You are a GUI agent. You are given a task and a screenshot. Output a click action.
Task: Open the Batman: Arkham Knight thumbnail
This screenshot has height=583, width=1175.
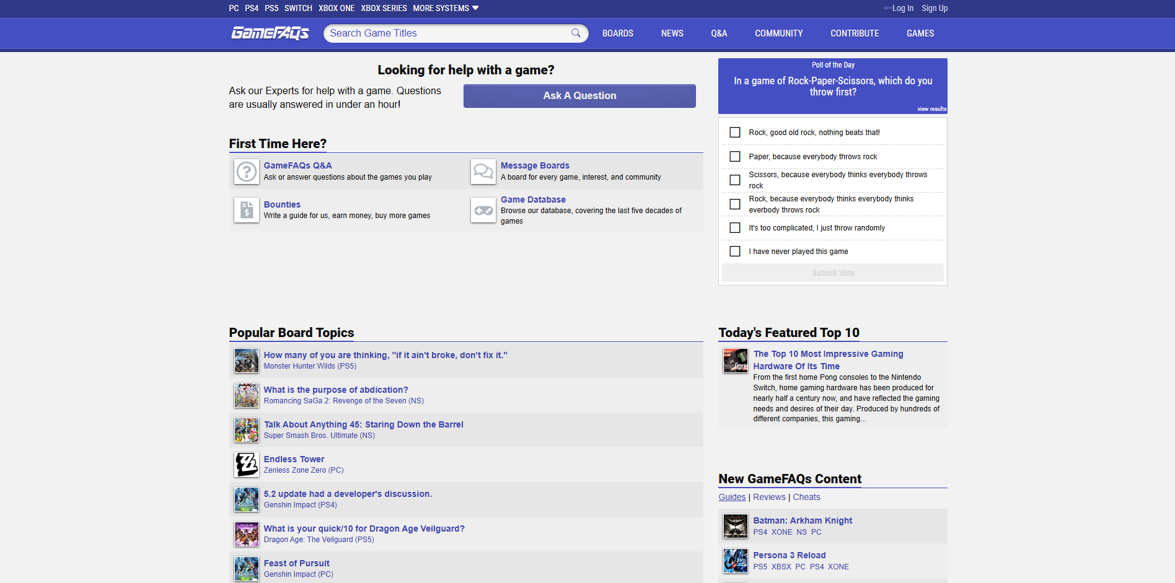pyautogui.click(x=736, y=526)
